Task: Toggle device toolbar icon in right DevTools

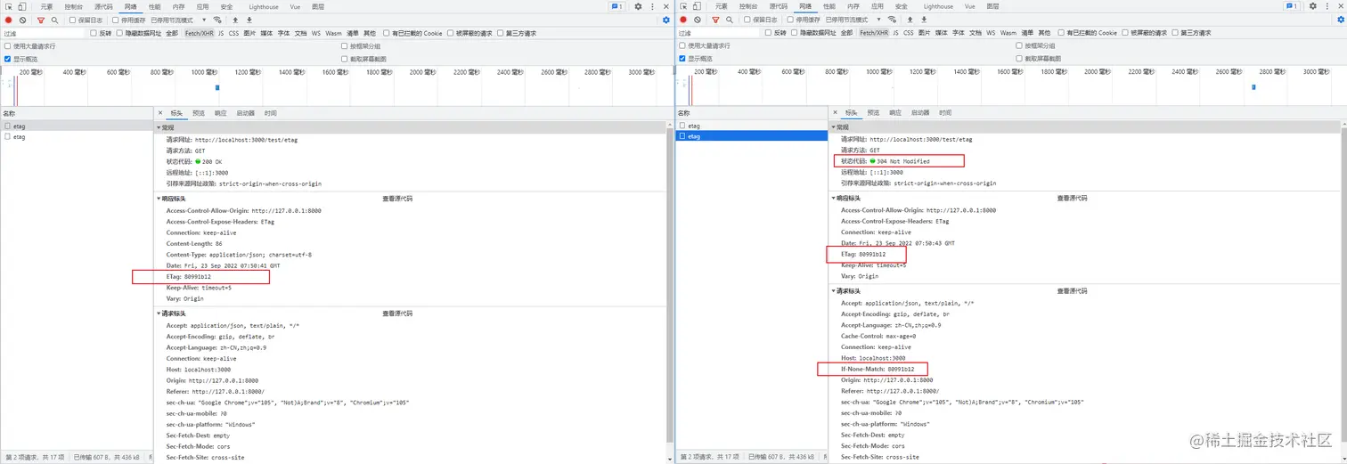Action: tap(697, 6)
